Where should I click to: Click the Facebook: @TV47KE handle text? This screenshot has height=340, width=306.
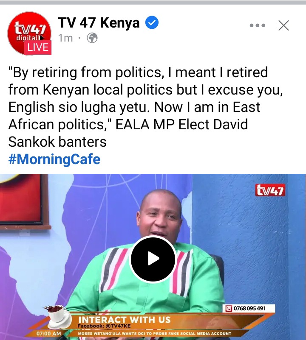pos(104,326)
